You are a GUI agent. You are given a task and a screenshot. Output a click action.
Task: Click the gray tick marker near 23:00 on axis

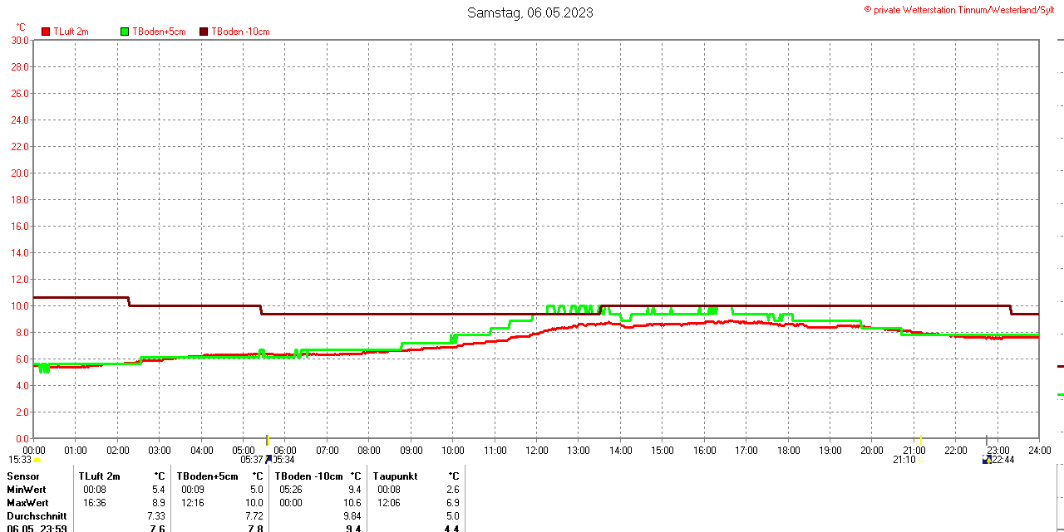click(987, 440)
